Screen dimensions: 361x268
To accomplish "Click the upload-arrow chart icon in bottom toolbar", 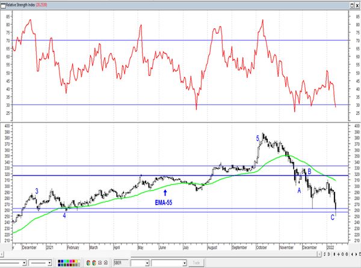I will 106,262.
